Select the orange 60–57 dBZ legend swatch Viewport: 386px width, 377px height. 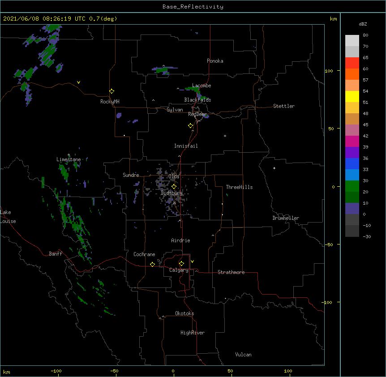tap(352, 74)
